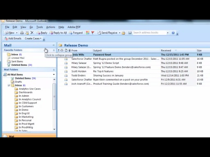Open the Edit menu
This screenshot has height=157, width=210.
point(15,27)
